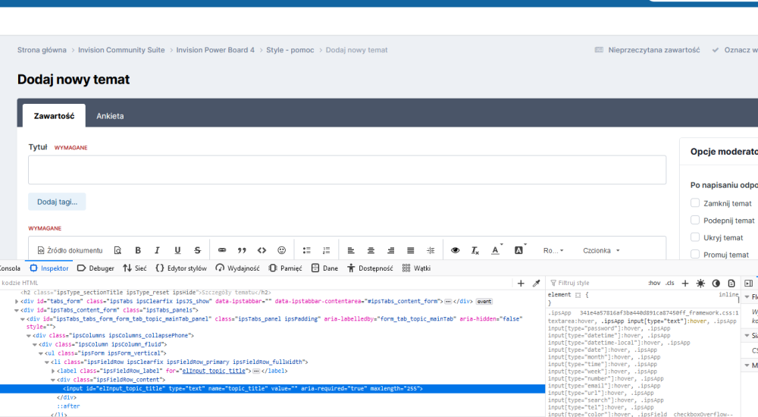This screenshot has width=758, height=417.
Task: Open the Style - pomoc breadcrumb link
Action: (x=290, y=50)
